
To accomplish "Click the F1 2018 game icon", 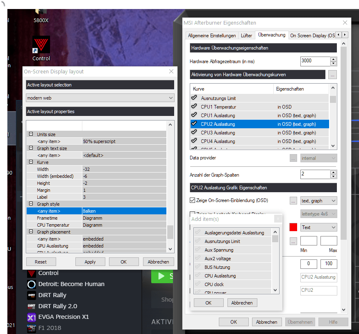I will coord(32,328).
